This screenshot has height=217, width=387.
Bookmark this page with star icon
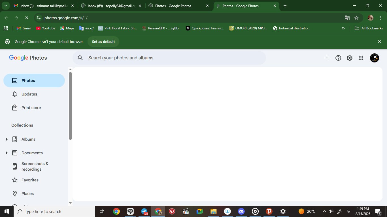click(356, 18)
